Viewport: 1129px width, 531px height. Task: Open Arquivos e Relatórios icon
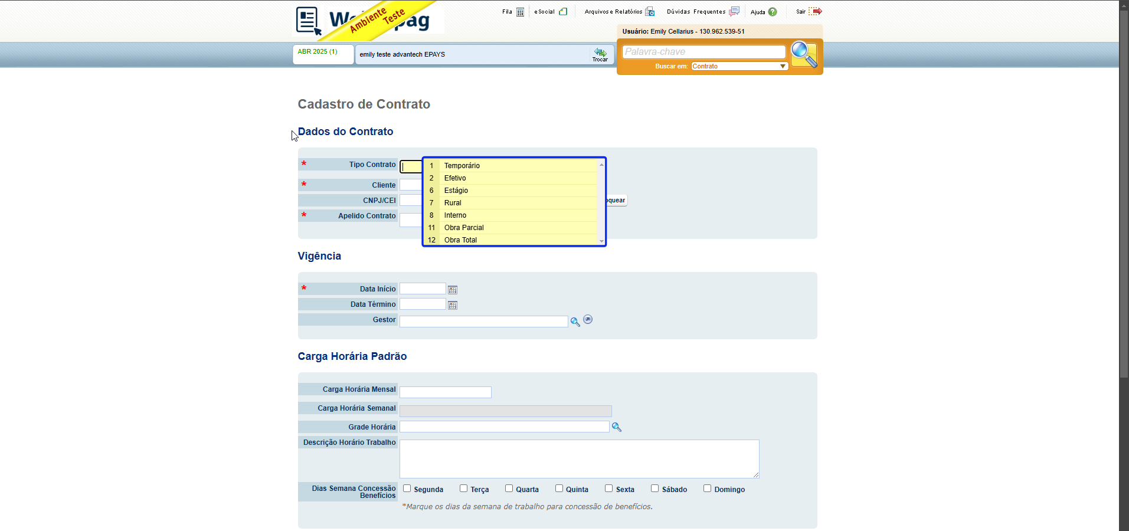[x=650, y=11]
